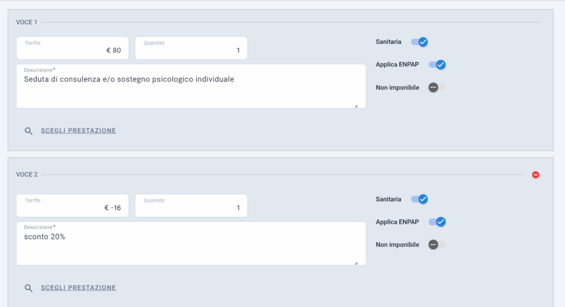
Task: Click the resize handle of Voce 1 description
Action: [x=356, y=106]
